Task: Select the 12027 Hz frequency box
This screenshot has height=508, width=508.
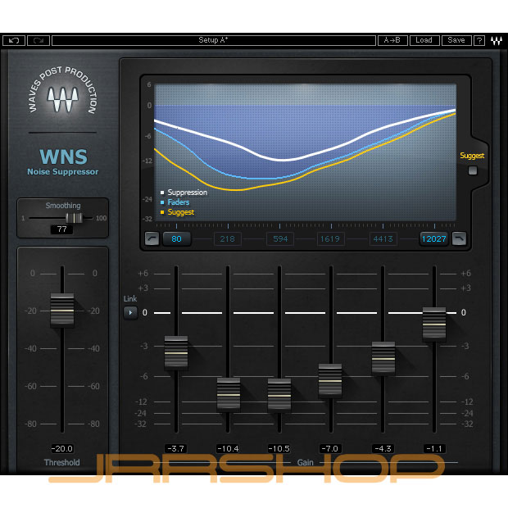Action: point(433,239)
